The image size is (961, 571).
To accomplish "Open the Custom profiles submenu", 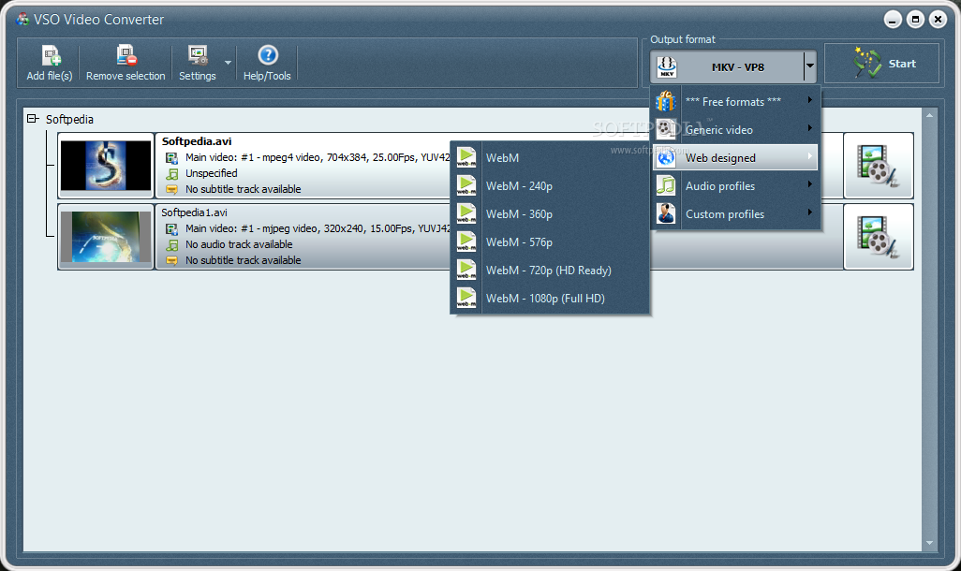I will click(x=735, y=214).
